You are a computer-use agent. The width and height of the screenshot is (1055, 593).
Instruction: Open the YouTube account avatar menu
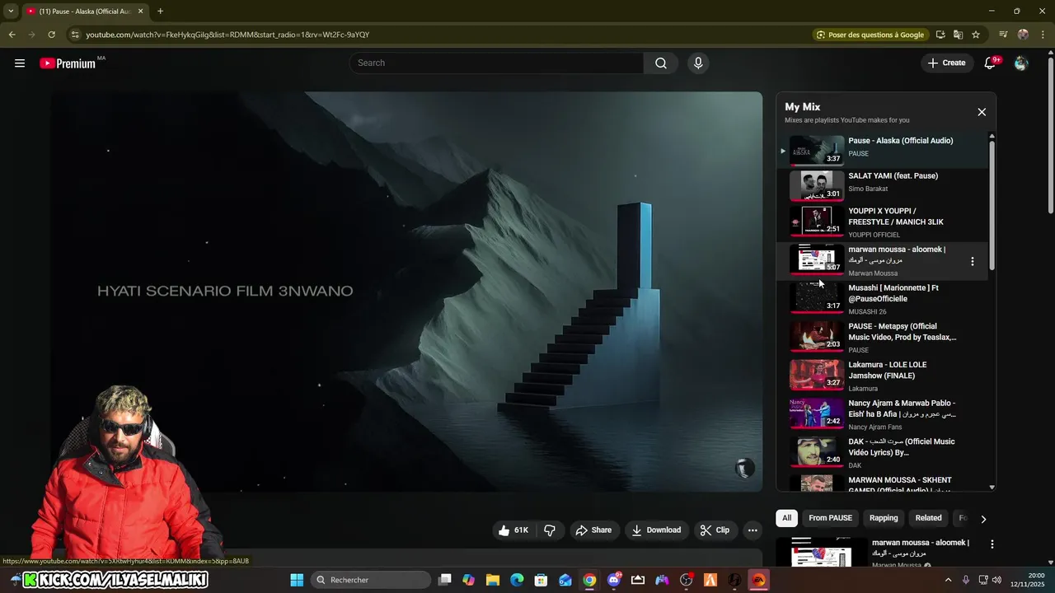pos(1021,63)
